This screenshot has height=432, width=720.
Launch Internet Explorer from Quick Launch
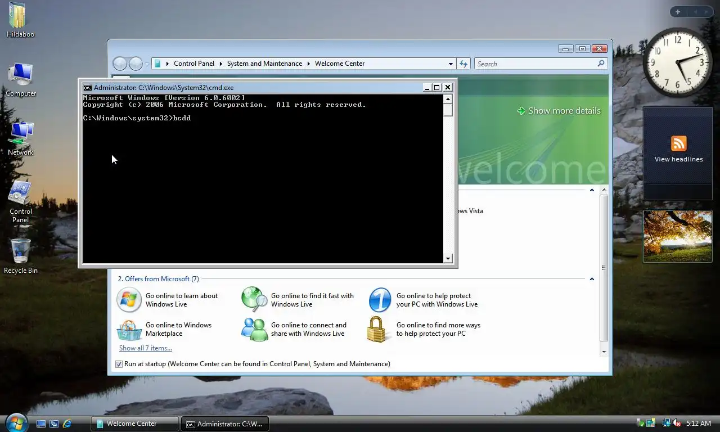tap(67, 424)
